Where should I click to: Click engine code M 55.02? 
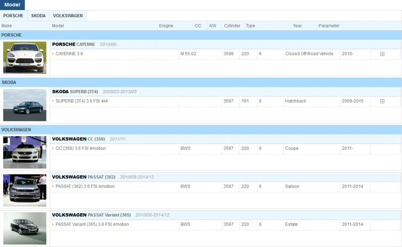click(x=188, y=54)
